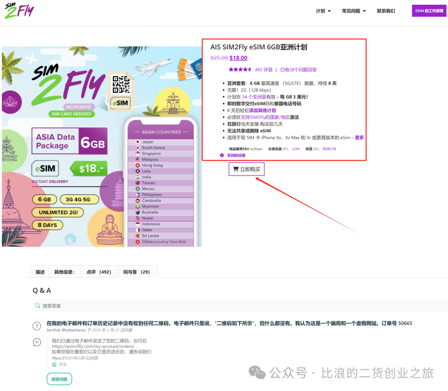Expand product details via 更多 link
The width and height of the screenshot is (448, 391).
click(x=359, y=137)
